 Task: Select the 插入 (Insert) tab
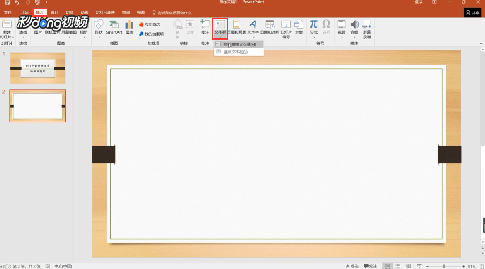pyautogui.click(x=40, y=13)
